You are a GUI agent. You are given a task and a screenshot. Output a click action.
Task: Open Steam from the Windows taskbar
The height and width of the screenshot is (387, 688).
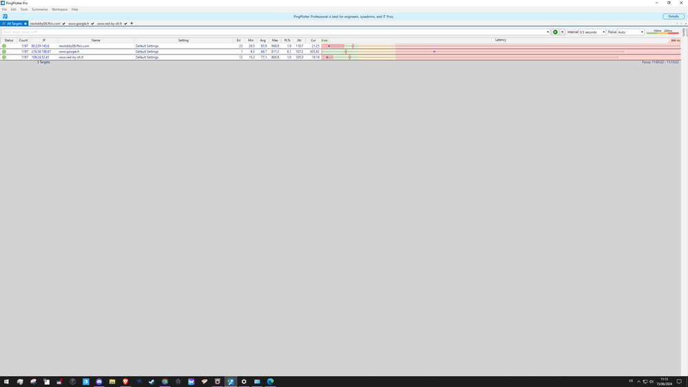click(x=152, y=381)
